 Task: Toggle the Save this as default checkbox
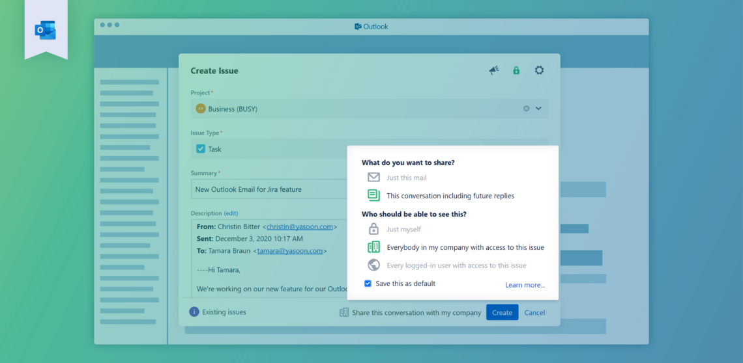tap(368, 284)
